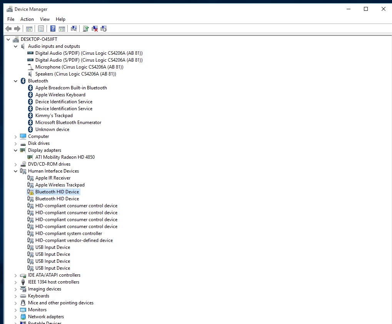
Task: Select Microsoft Bluetooth Enumerator
Action: (68, 123)
